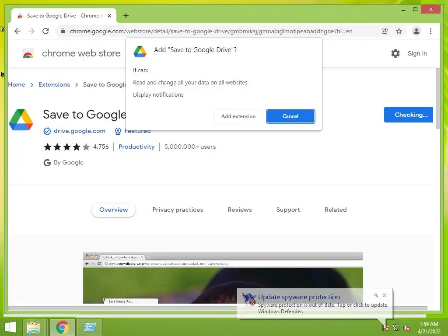Click the 4,756 ratings count
The height and width of the screenshot is (336, 448).
click(x=101, y=147)
